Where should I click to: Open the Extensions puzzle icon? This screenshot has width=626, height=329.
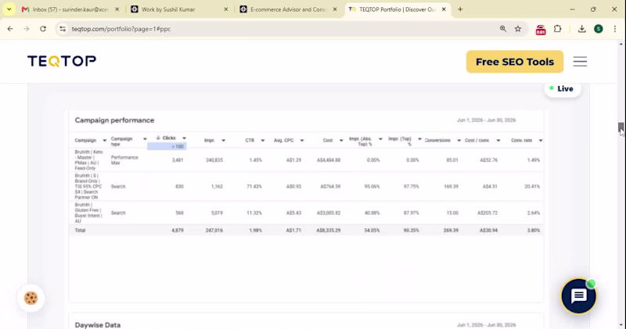pos(557,29)
